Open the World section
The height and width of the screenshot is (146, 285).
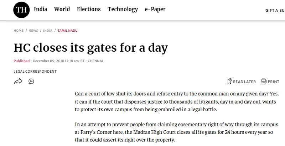[x=62, y=9]
